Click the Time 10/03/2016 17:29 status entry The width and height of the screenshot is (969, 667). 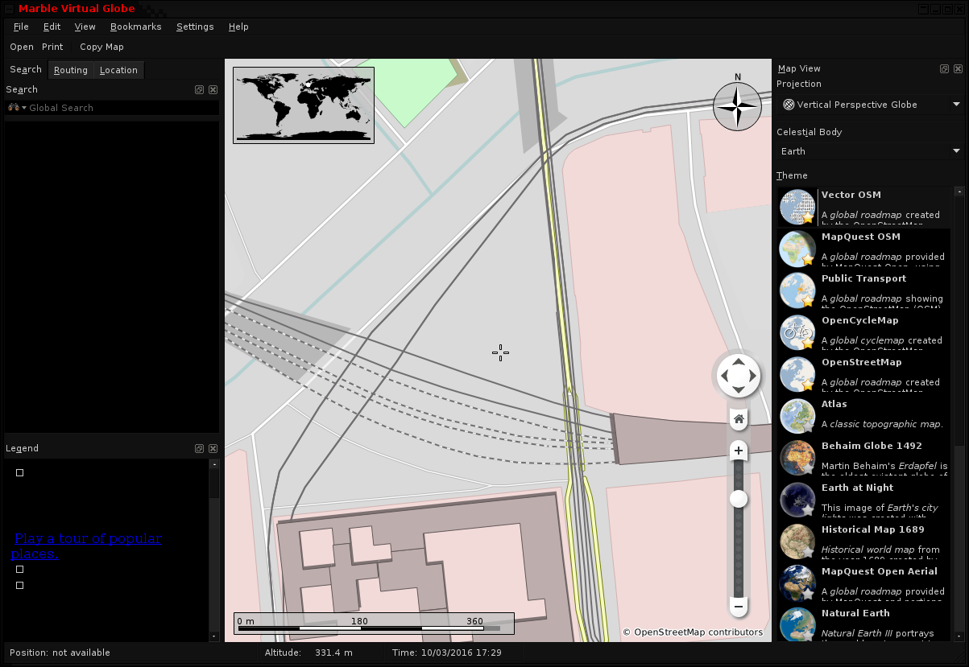click(447, 653)
